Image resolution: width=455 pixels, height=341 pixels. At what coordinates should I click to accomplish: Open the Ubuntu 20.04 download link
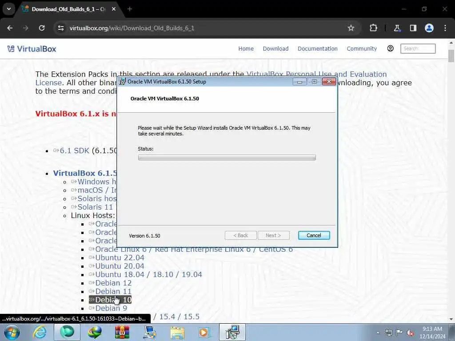(x=120, y=266)
